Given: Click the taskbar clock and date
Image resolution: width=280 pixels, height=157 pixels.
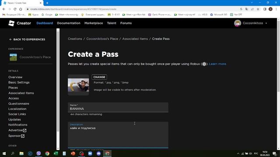Looking at the screenshot, I should pyautogui.click(x=265, y=154).
